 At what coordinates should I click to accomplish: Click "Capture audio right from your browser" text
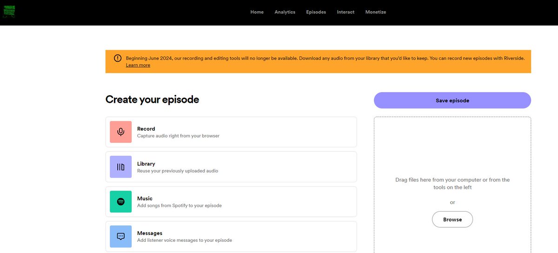[x=178, y=136]
